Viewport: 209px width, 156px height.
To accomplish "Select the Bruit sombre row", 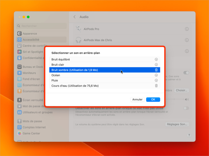I will [x=104, y=70].
